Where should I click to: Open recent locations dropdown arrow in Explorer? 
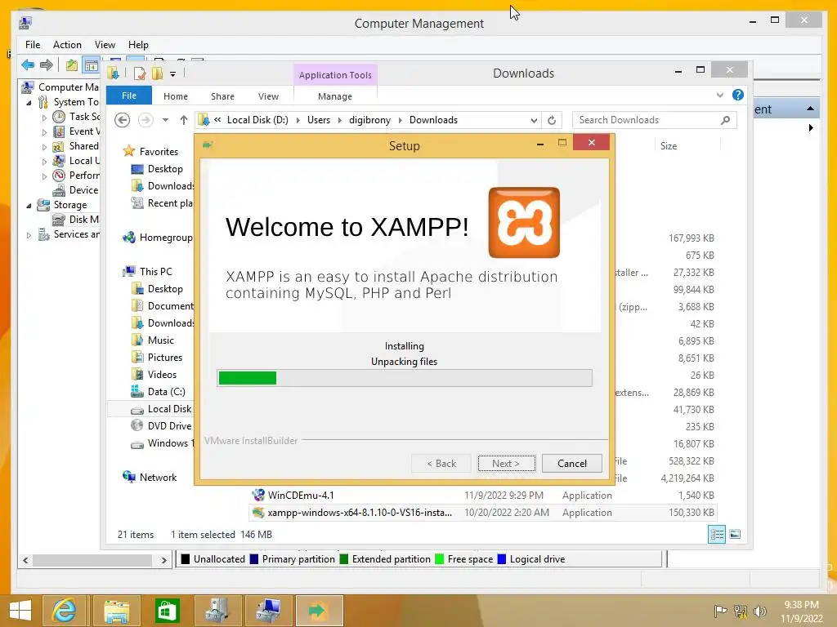coord(165,120)
